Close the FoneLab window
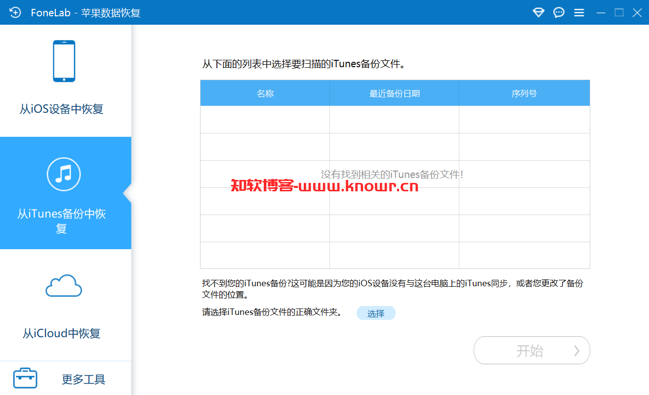The width and height of the screenshot is (649, 395). (x=637, y=12)
